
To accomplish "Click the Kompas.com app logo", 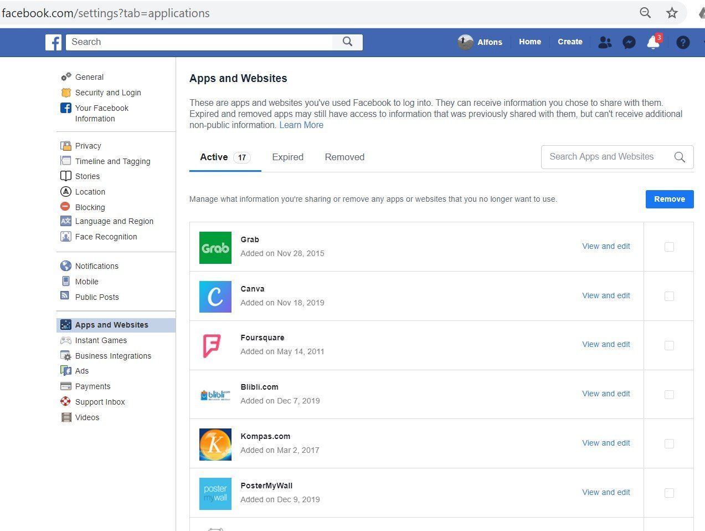I will [215, 445].
